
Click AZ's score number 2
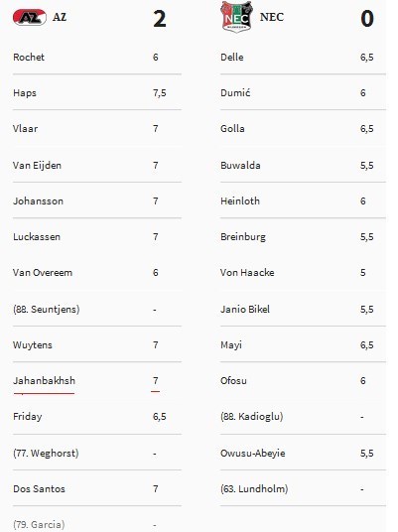coord(160,19)
